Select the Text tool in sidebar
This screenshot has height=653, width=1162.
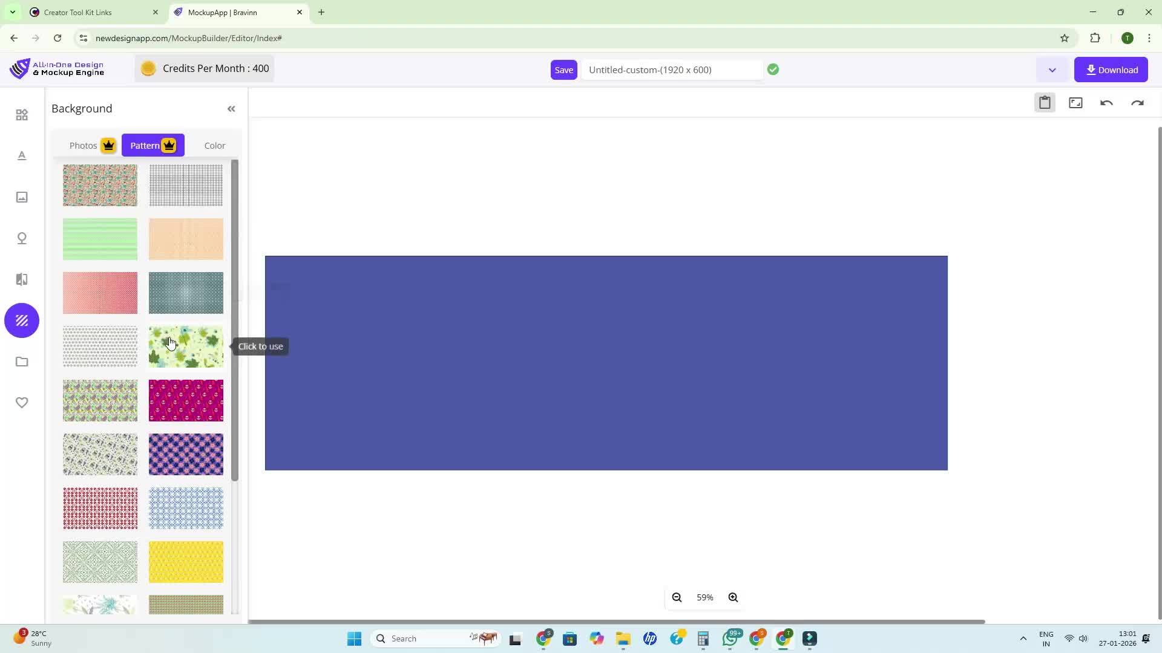pyautogui.click(x=22, y=156)
